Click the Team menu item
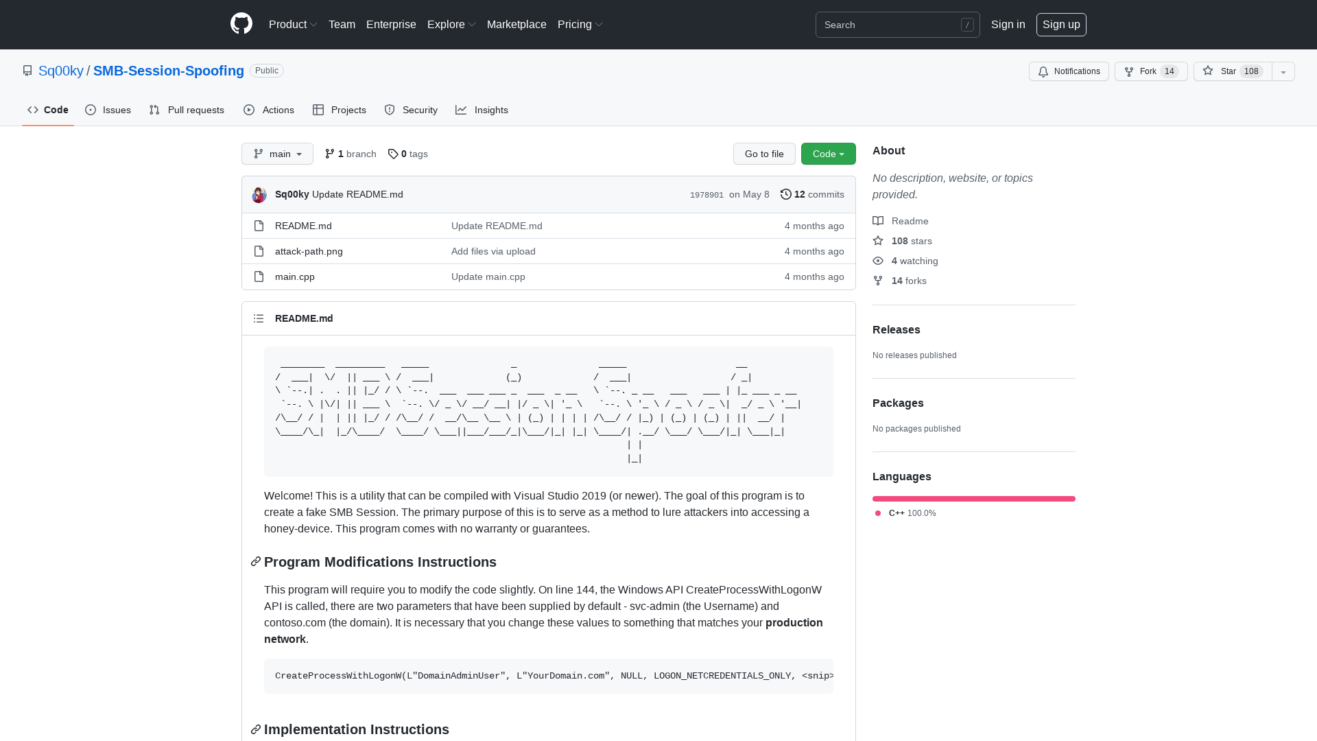 (x=342, y=24)
